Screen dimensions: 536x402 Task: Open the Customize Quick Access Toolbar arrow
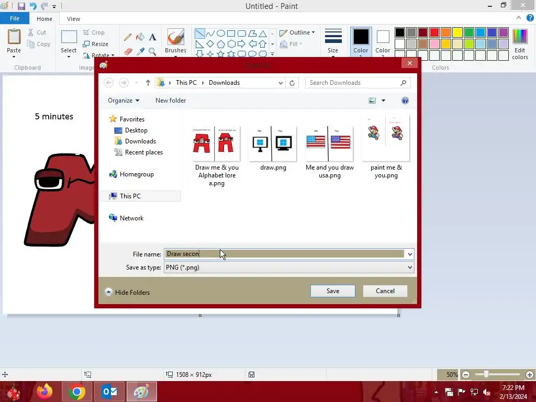tap(54, 6)
